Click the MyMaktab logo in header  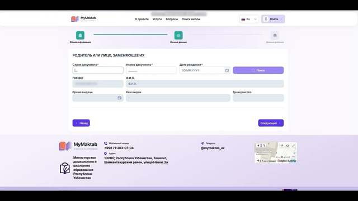coord(83,19)
